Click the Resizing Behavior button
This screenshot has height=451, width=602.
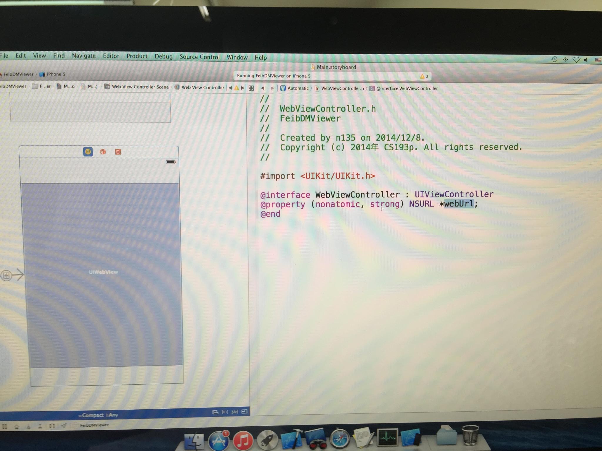click(244, 411)
